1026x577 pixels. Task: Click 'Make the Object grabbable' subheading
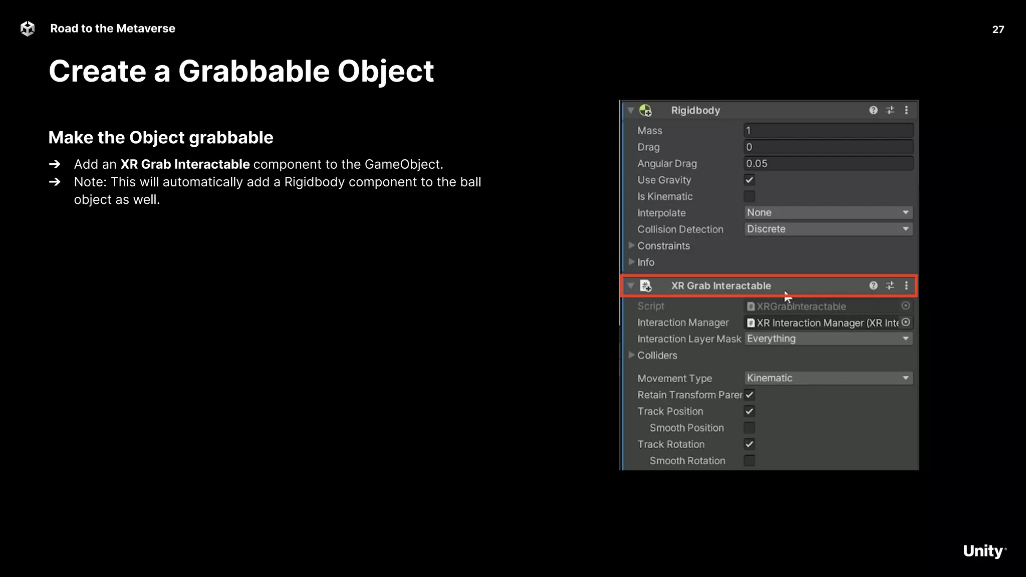pos(161,138)
